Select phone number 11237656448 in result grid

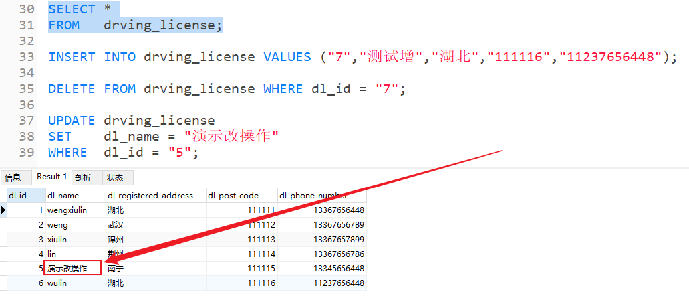click(322, 283)
